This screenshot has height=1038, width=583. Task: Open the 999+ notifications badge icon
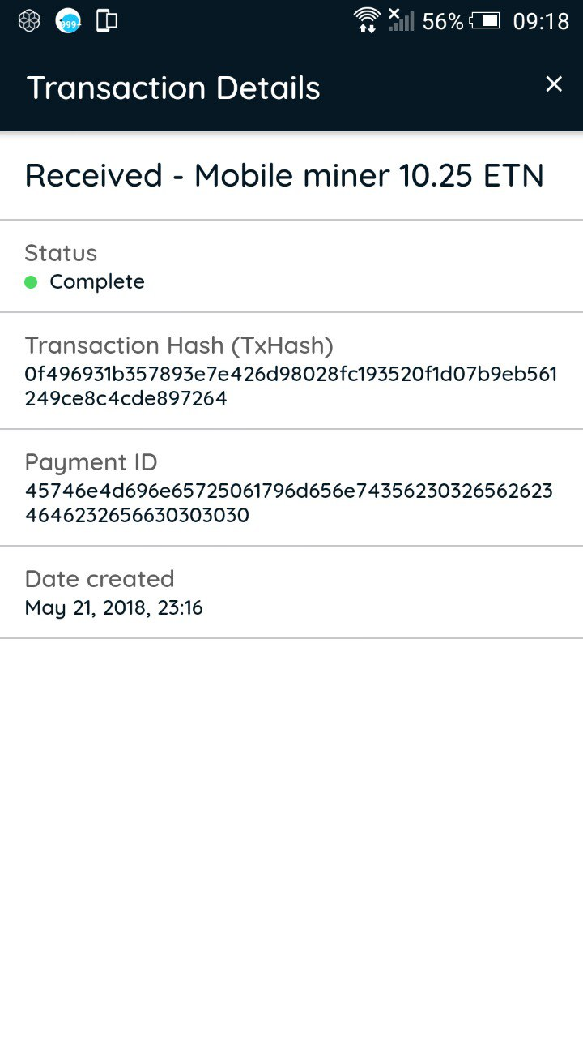pyautogui.click(x=68, y=22)
